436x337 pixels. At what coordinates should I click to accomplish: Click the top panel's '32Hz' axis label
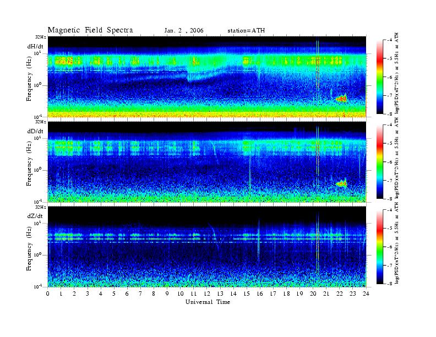[41, 37]
